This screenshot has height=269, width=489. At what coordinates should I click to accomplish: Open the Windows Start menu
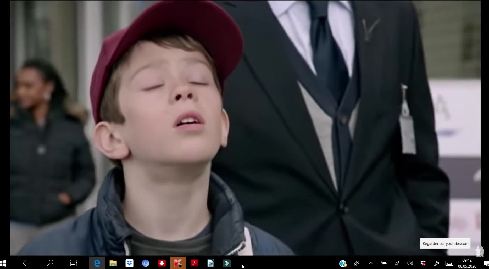click(3, 263)
